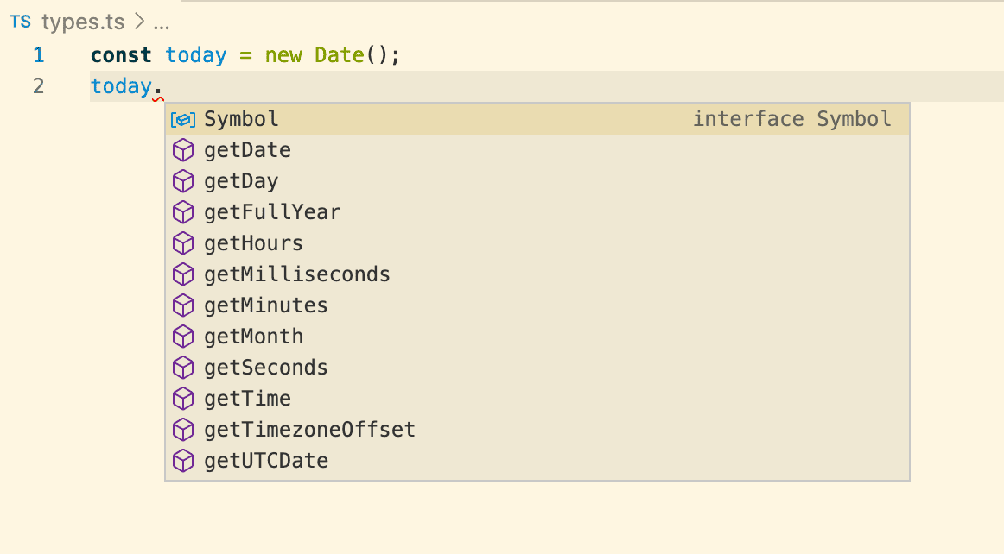
Task: Click the cube icon next to getUTCDate
Action: coord(183,462)
